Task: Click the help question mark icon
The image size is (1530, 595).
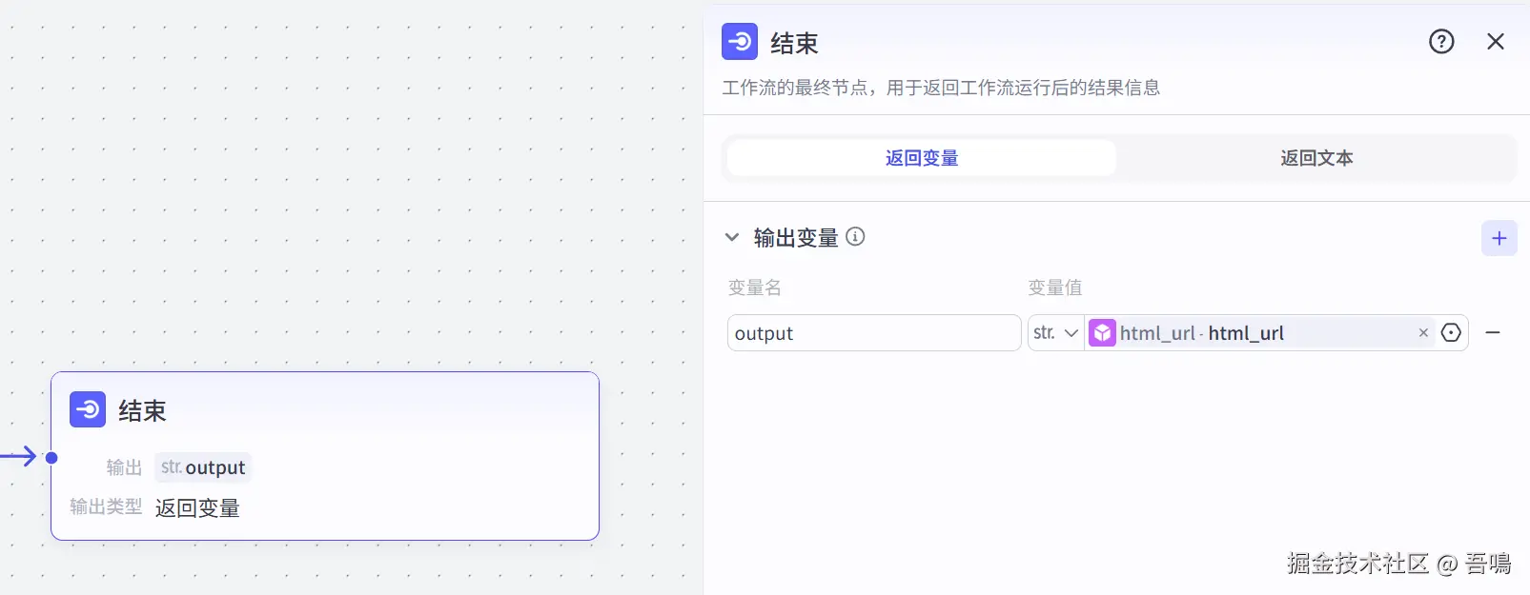Action: pos(1441,42)
